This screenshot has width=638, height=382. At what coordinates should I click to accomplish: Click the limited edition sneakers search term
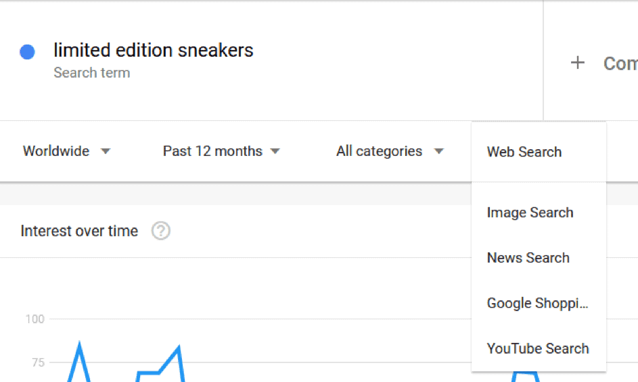pos(154,51)
